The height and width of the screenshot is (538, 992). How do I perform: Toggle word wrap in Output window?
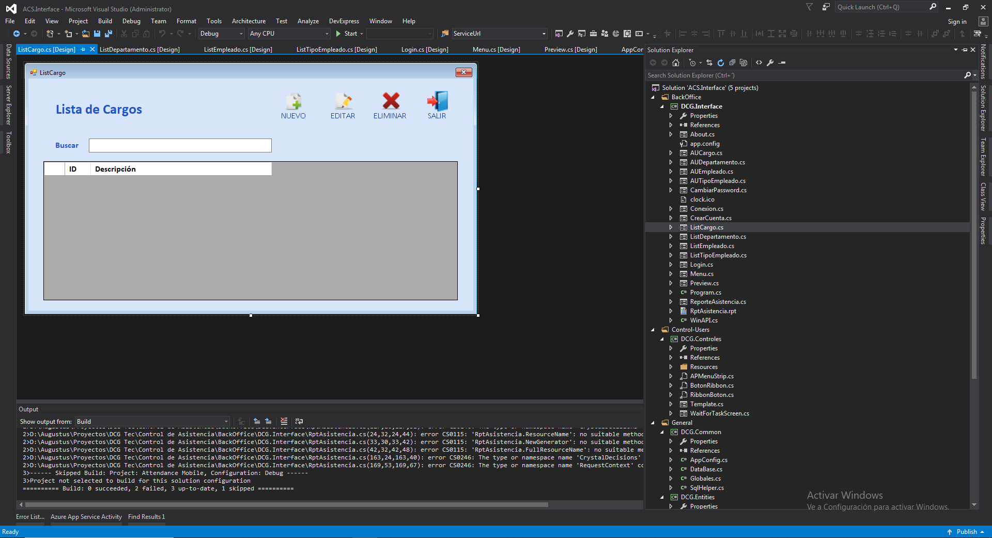[x=299, y=421]
